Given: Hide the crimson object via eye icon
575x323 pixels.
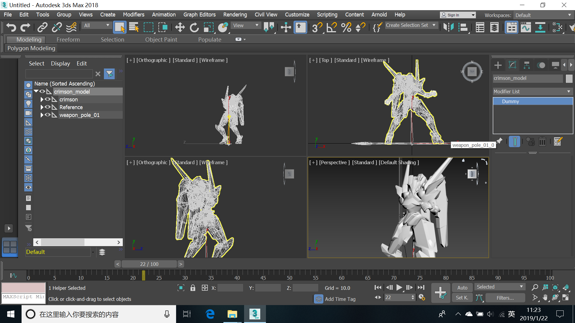Looking at the screenshot, I should 48,99.
